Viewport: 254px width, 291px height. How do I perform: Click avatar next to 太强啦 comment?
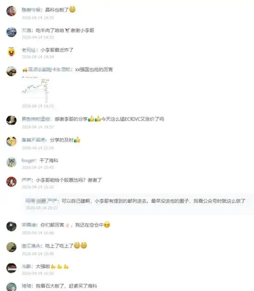pos(11,268)
